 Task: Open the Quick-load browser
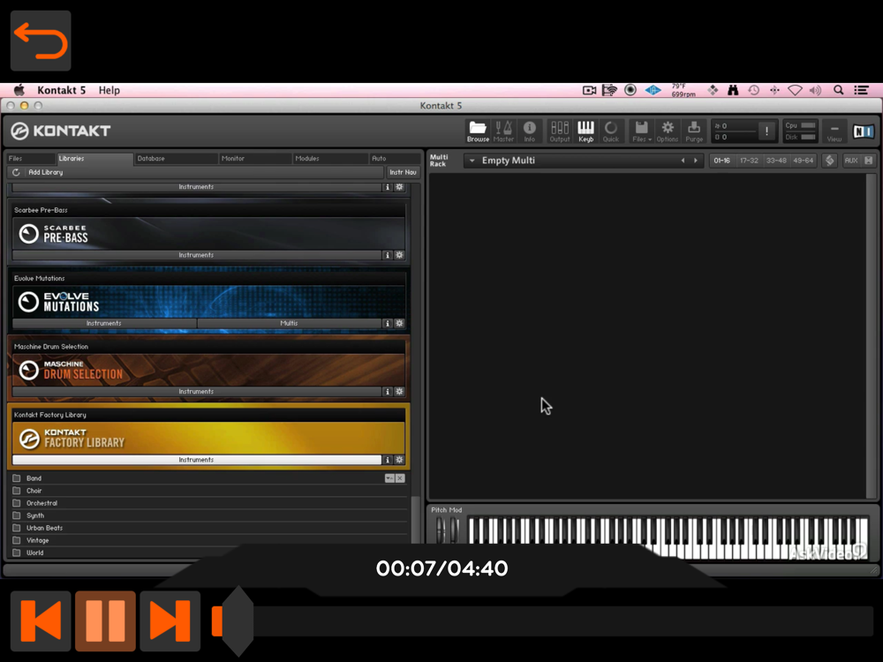pyautogui.click(x=611, y=132)
